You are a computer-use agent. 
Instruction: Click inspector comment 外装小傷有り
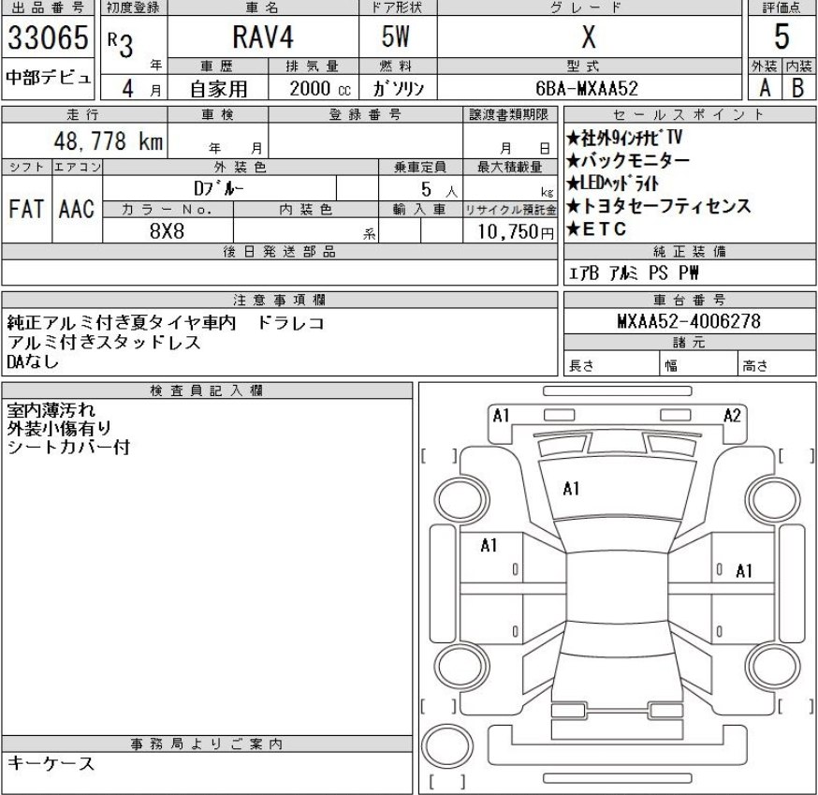click(x=59, y=429)
